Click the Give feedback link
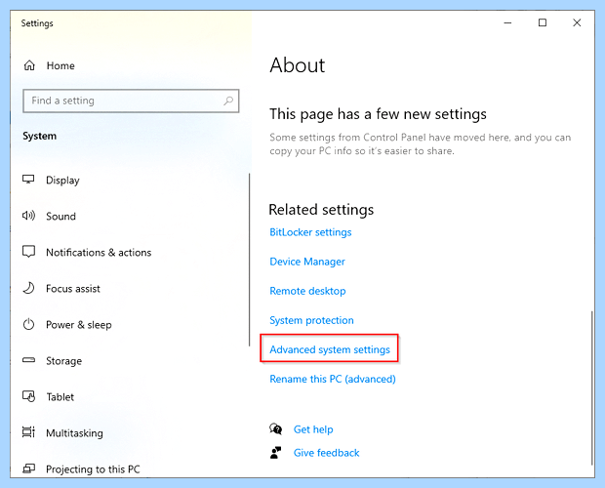Screen dimensions: 605x488 coord(327,453)
